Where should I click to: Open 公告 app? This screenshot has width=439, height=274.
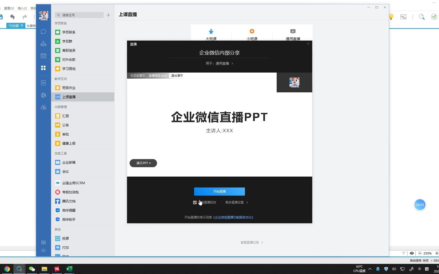(x=83, y=125)
